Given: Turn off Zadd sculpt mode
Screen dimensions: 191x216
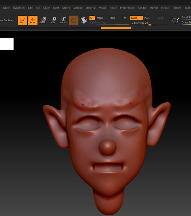Looking at the screenshot, I should pyautogui.click(x=136, y=18).
